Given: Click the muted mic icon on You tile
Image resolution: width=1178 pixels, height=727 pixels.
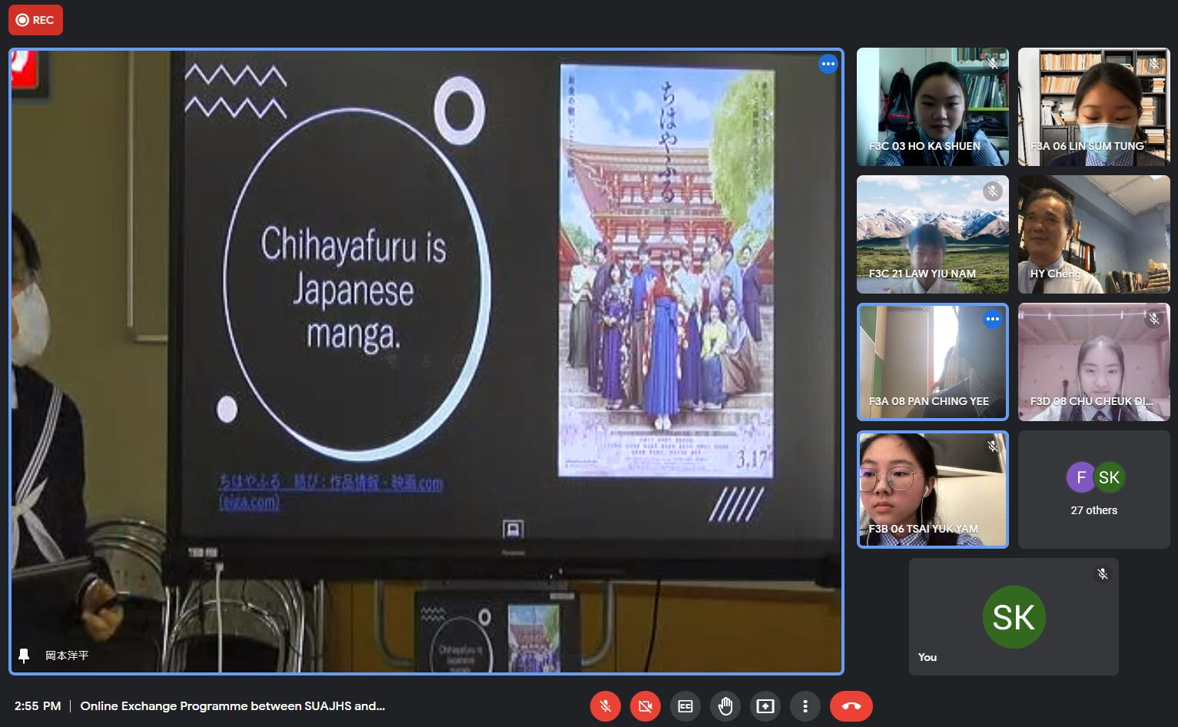Looking at the screenshot, I should tap(1103, 574).
